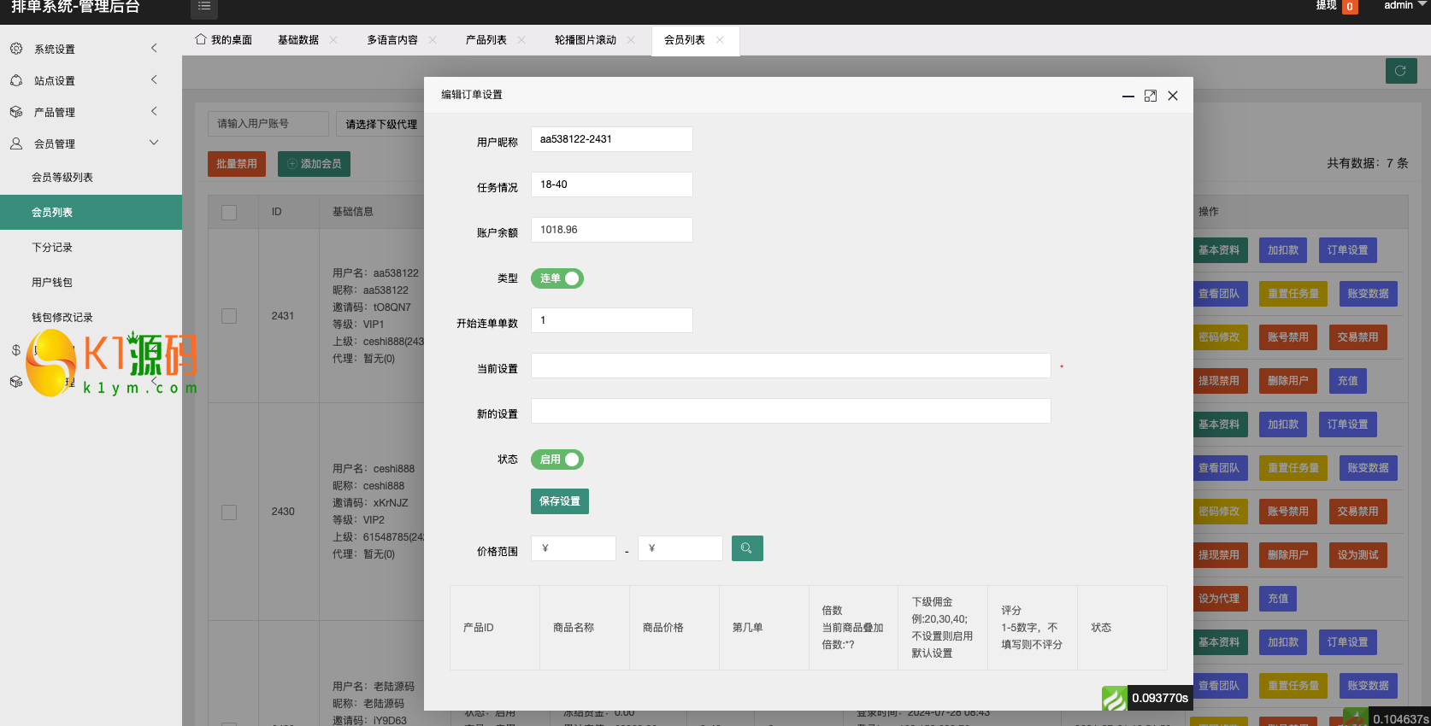Image resolution: width=1431 pixels, height=726 pixels.
Task: Click the green refresh icon button
Action: [1400, 71]
